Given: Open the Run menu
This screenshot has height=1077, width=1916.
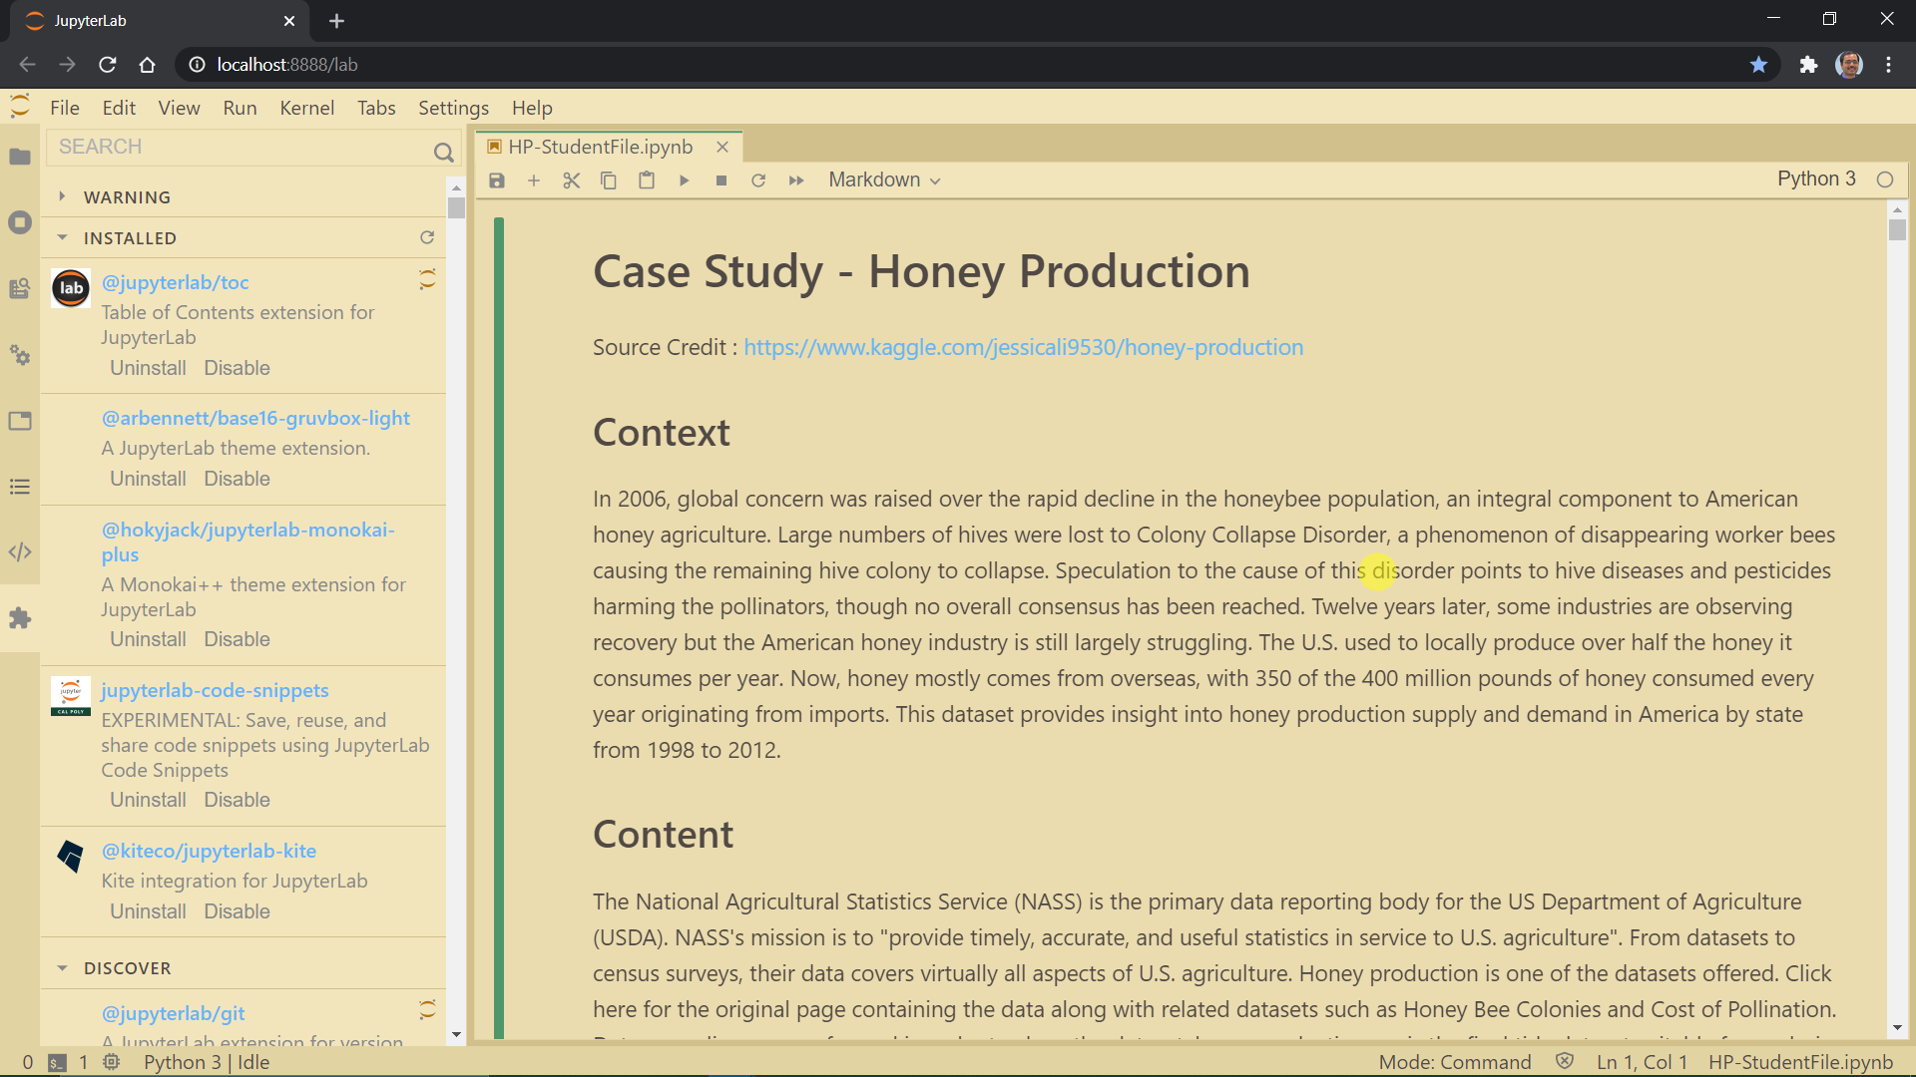Looking at the screenshot, I should pos(239,108).
